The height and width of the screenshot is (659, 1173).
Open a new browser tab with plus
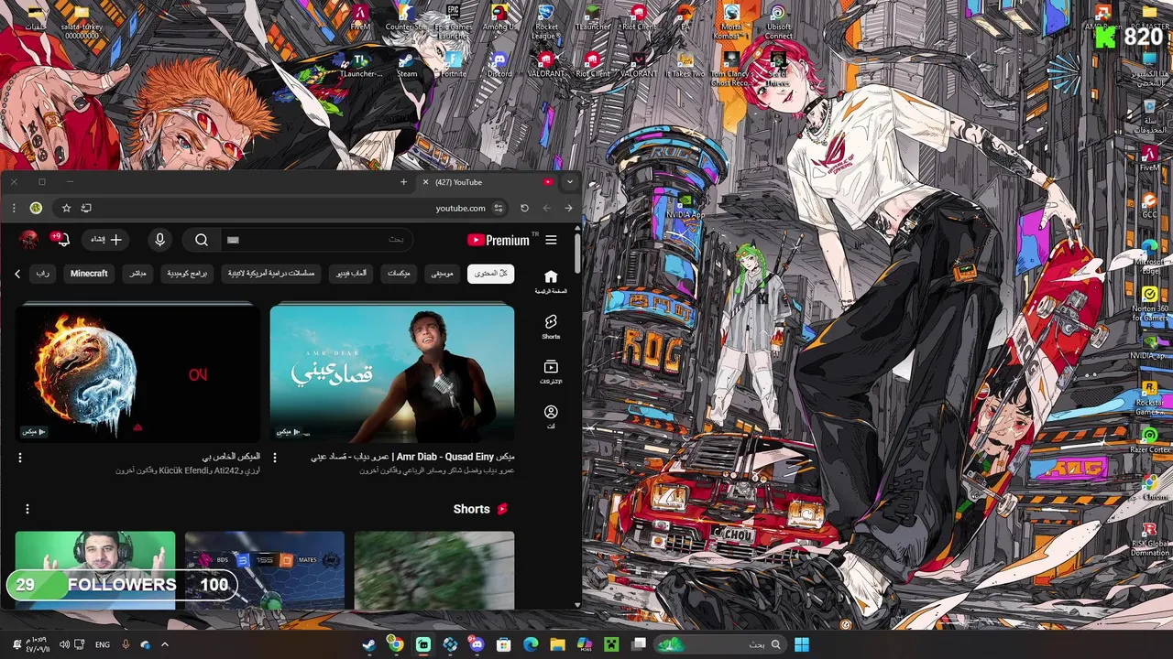coord(403,182)
